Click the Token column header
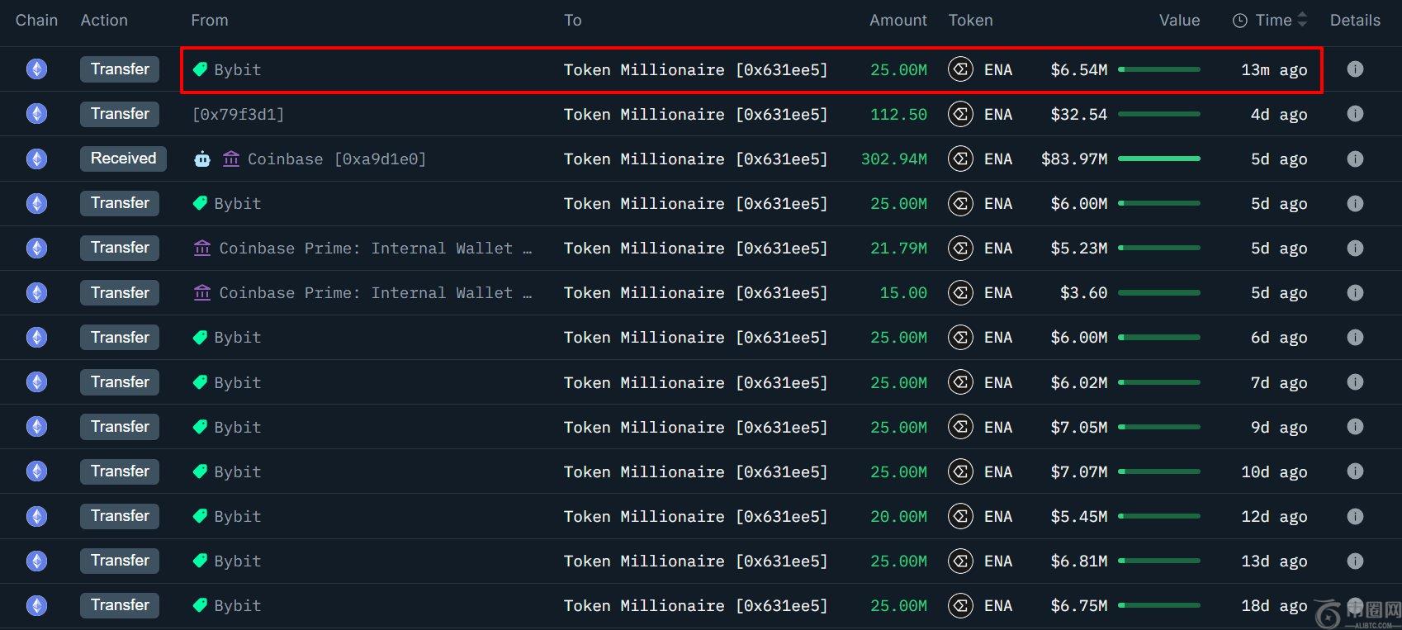This screenshot has height=630, width=1402. coord(970,21)
